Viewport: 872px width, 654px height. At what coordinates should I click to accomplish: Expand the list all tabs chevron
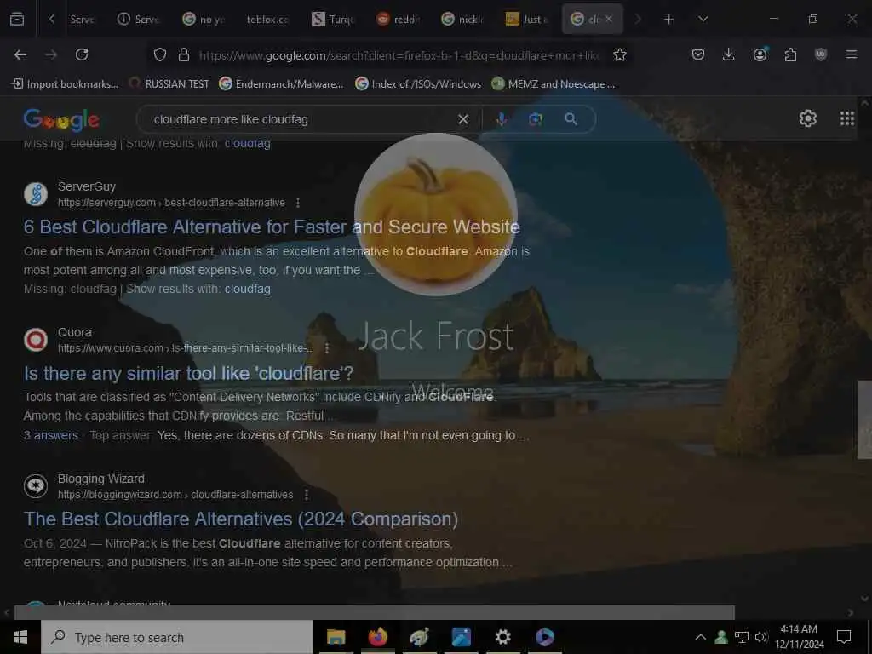[703, 19]
